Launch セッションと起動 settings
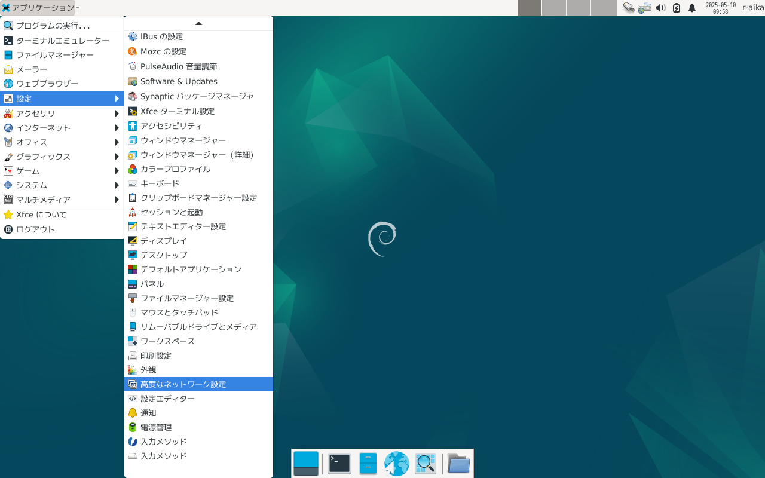The height and width of the screenshot is (478, 765). pyautogui.click(x=198, y=212)
